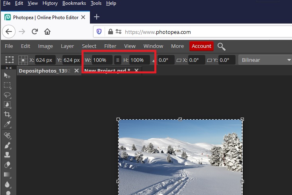Click the reference point grid icon
The width and height of the screenshot is (292, 195).
(23, 60)
